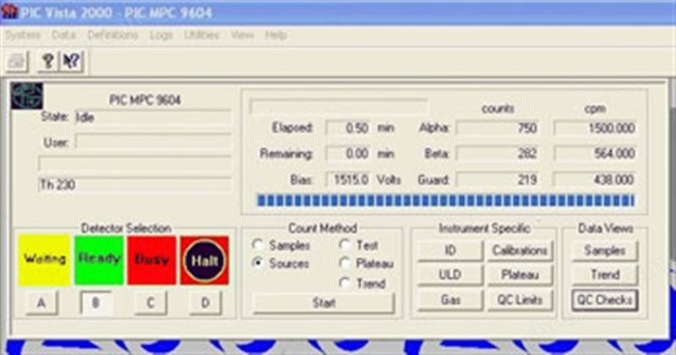Image resolution: width=676 pixels, height=355 pixels.
Task: Click the Bias voltage value 1515.0
Action: (x=348, y=179)
